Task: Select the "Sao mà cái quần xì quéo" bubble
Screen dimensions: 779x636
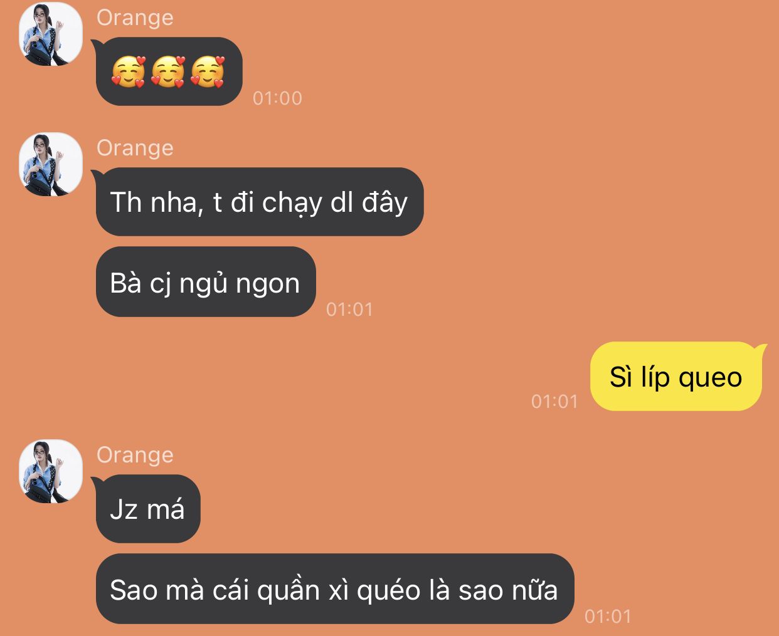Action: (335, 589)
